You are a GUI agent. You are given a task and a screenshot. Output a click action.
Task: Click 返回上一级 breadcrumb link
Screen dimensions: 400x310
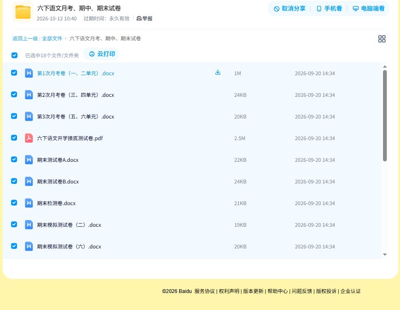click(25, 39)
